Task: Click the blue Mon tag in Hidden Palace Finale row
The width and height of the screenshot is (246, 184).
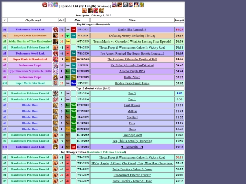Action: (x=73, y=83)
